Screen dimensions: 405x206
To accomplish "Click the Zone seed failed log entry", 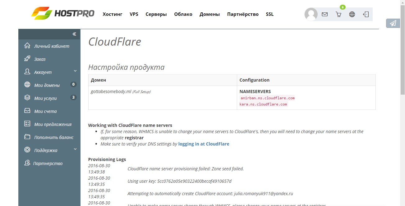I will (x=186, y=169).
